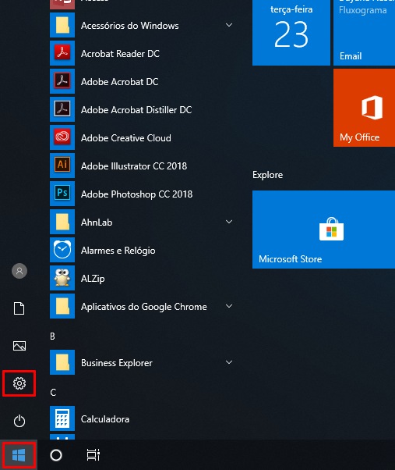
Task: Click the letter B section header
Action: coord(53,336)
